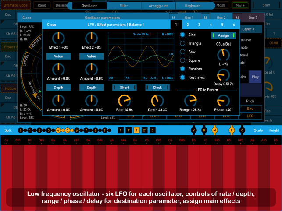Switch to the Filter tab
Screen dimensions: 282x211
[x=124, y=6]
